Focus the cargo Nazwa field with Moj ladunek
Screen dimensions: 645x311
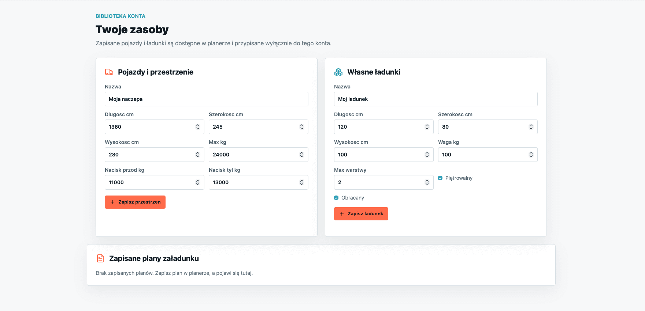(x=436, y=99)
